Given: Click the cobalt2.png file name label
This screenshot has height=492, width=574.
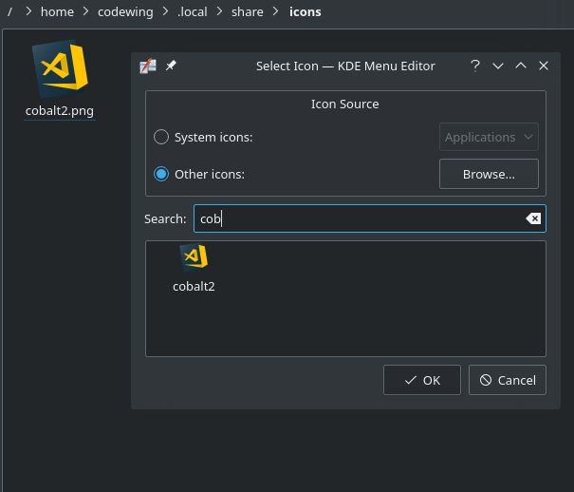Looking at the screenshot, I should tap(60, 111).
